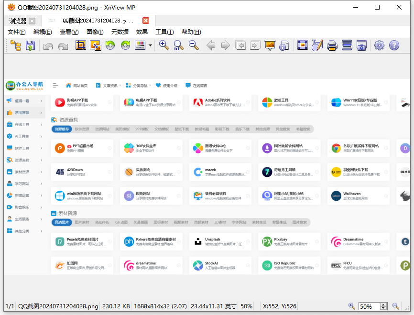The image size is (414, 315).
Task: Rotate the image right (clockwise)
Action: [x=126, y=45]
